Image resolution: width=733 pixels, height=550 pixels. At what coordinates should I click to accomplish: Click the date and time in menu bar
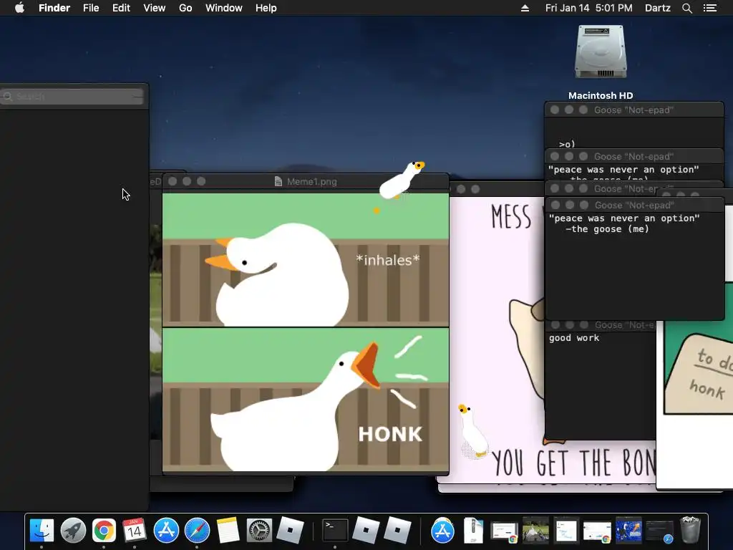click(588, 8)
